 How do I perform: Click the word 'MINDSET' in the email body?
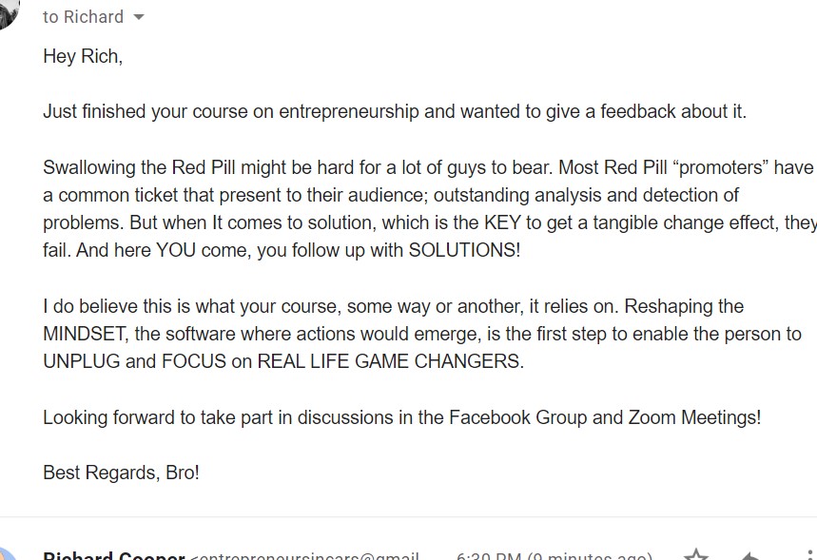click(x=85, y=334)
